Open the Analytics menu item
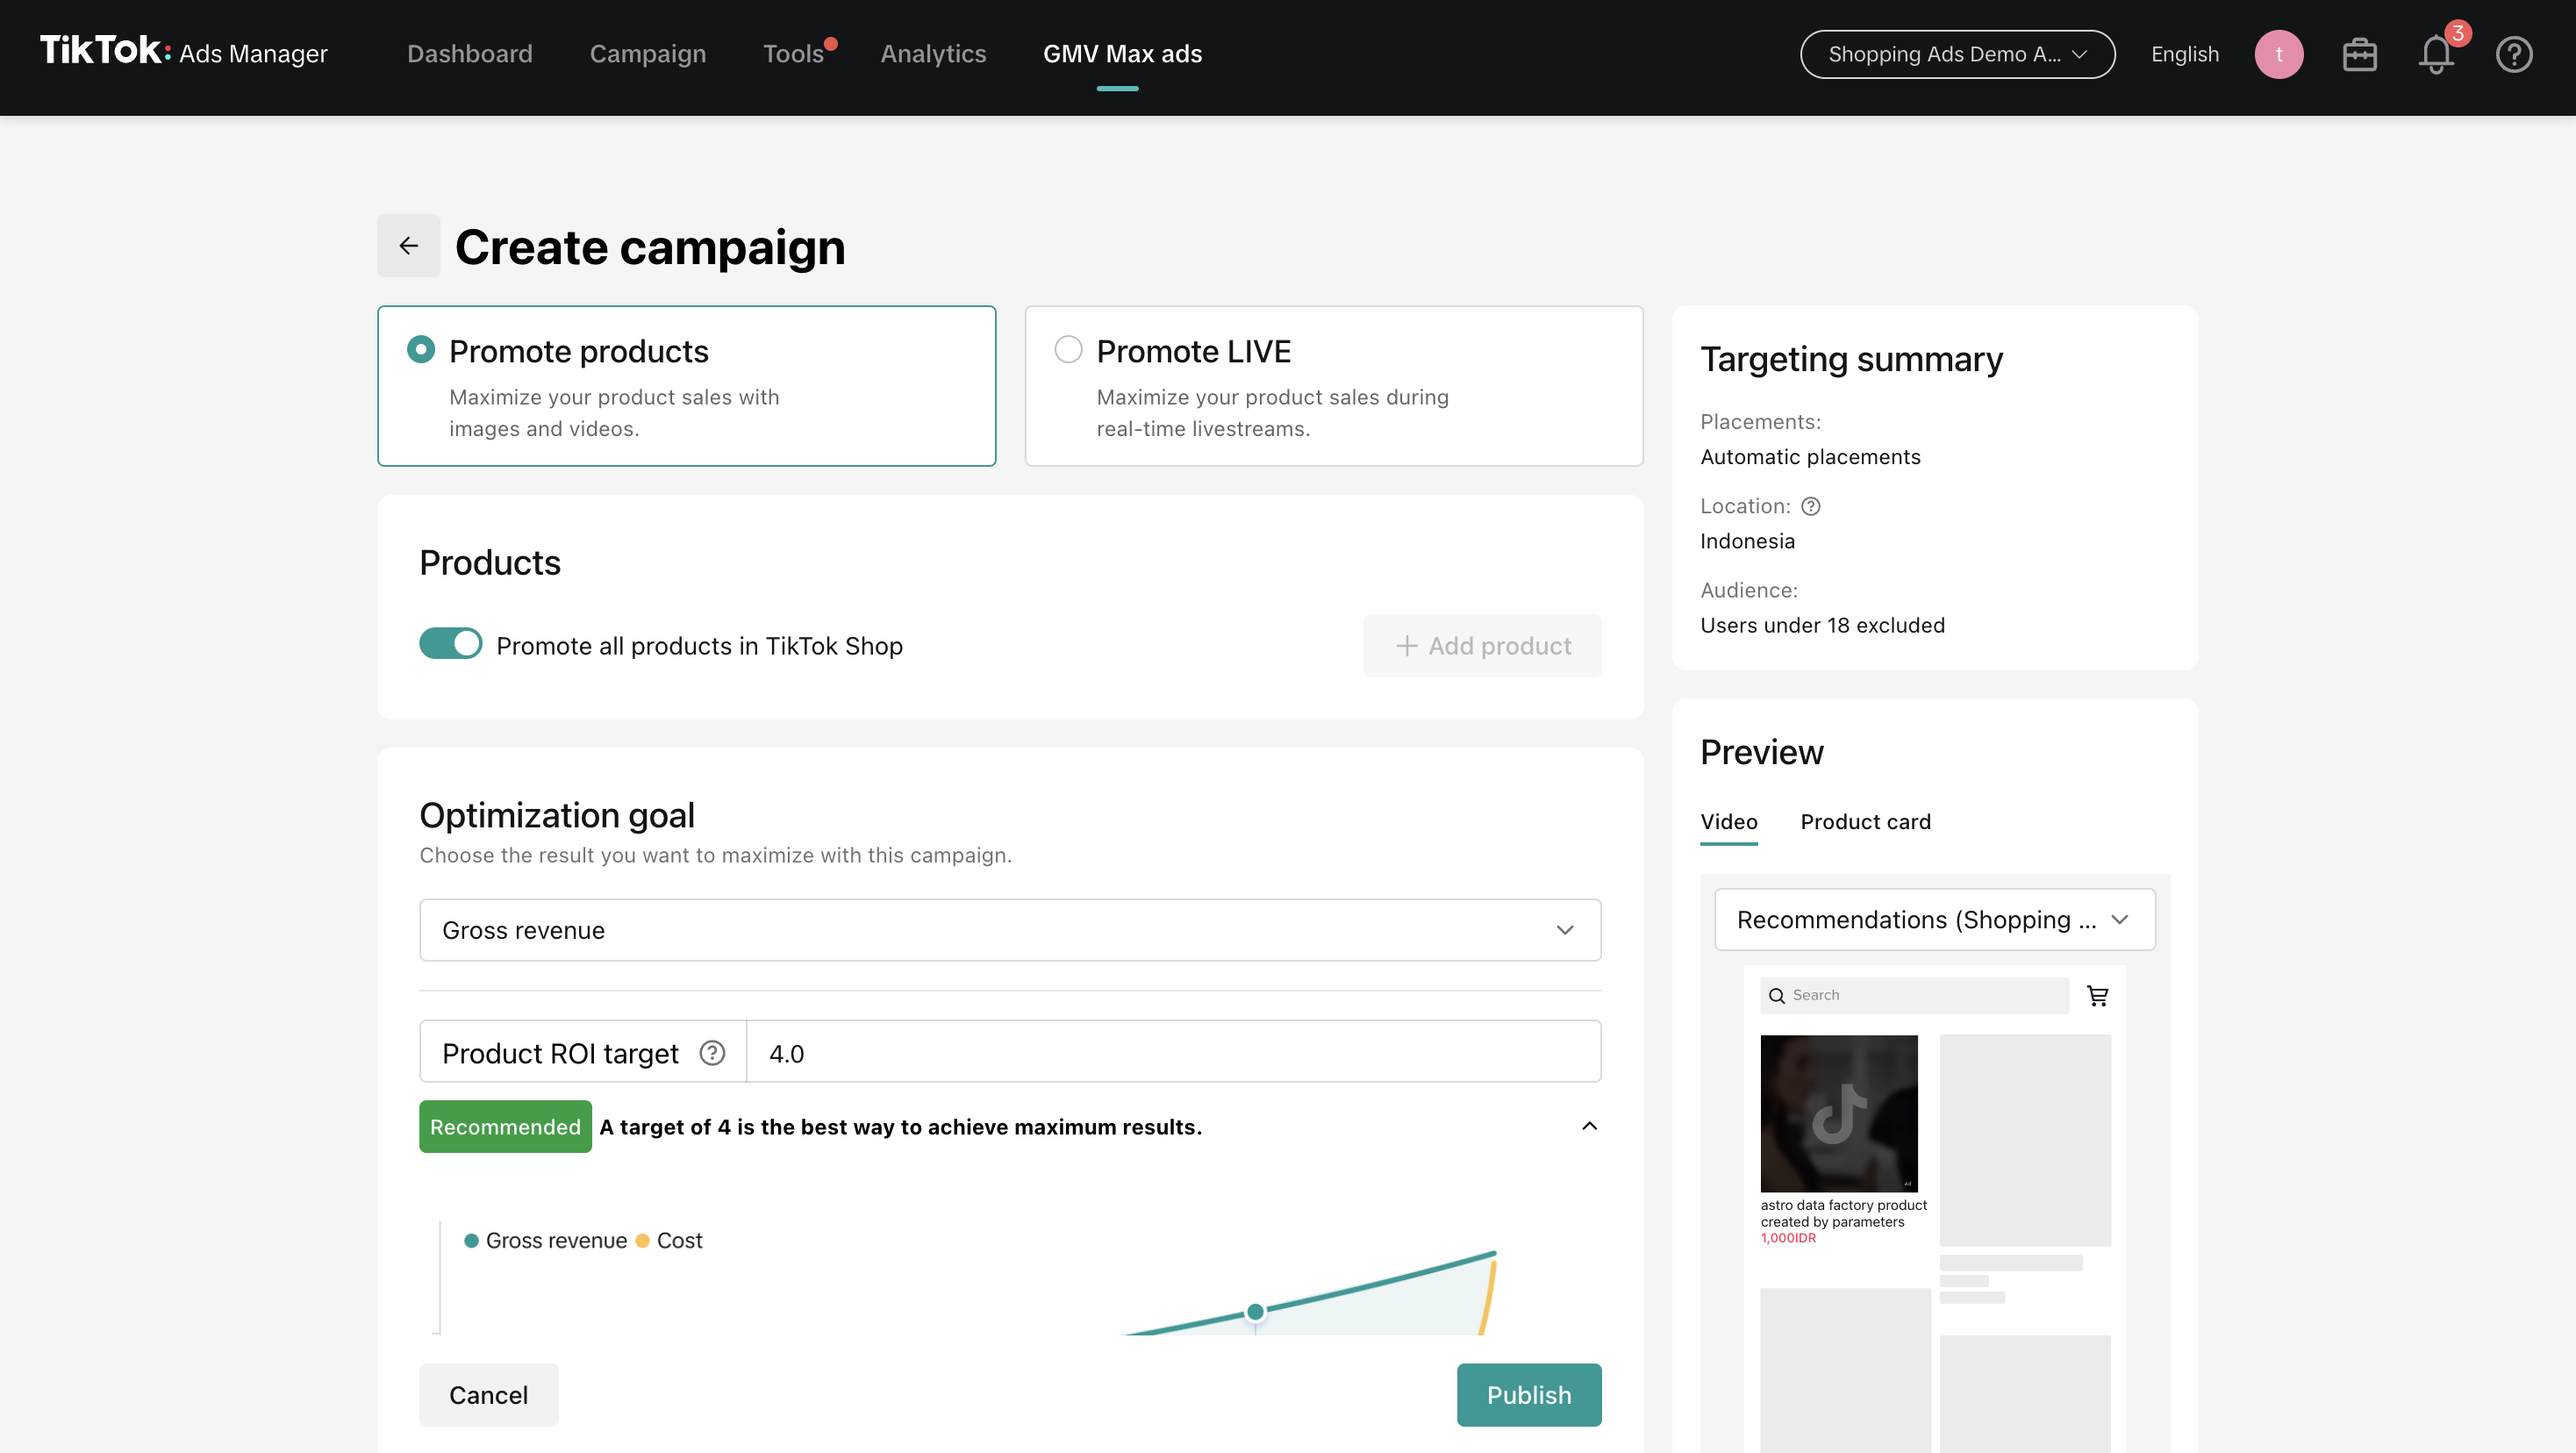This screenshot has height=1453, width=2576. pos(933,54)
